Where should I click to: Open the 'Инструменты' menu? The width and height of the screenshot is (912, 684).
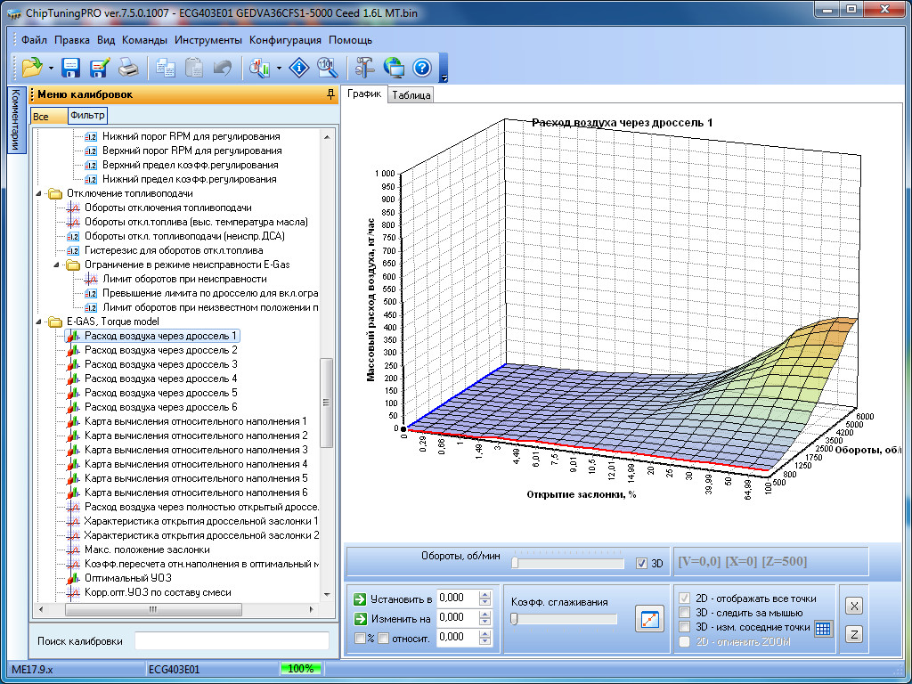click(208, 40)
